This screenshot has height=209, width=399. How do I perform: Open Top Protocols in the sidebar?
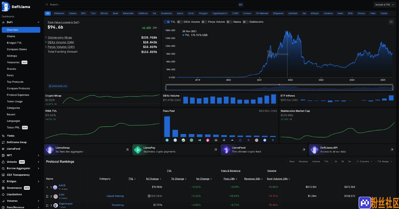point(15,82)
